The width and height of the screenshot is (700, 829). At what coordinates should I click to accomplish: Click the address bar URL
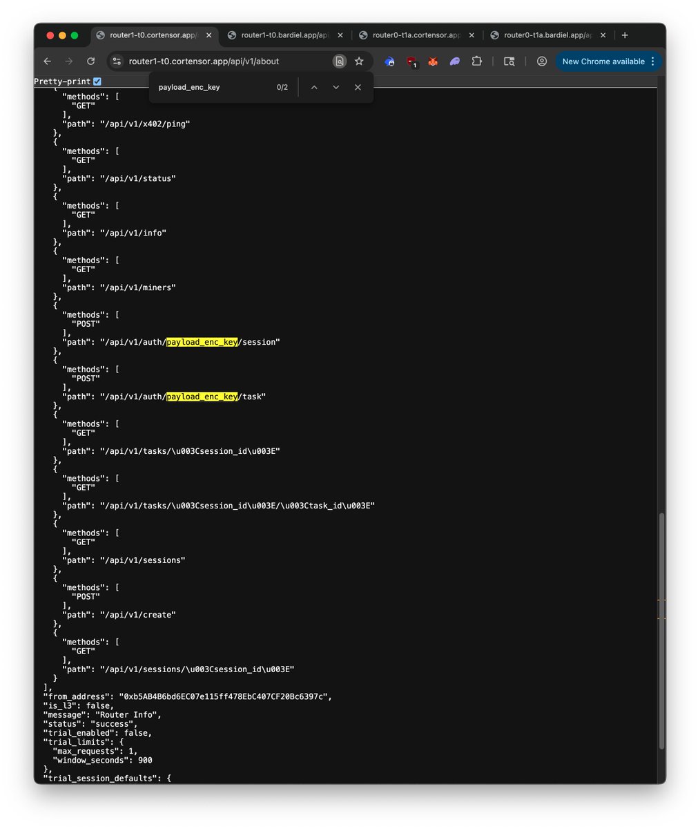click(204, 61)
